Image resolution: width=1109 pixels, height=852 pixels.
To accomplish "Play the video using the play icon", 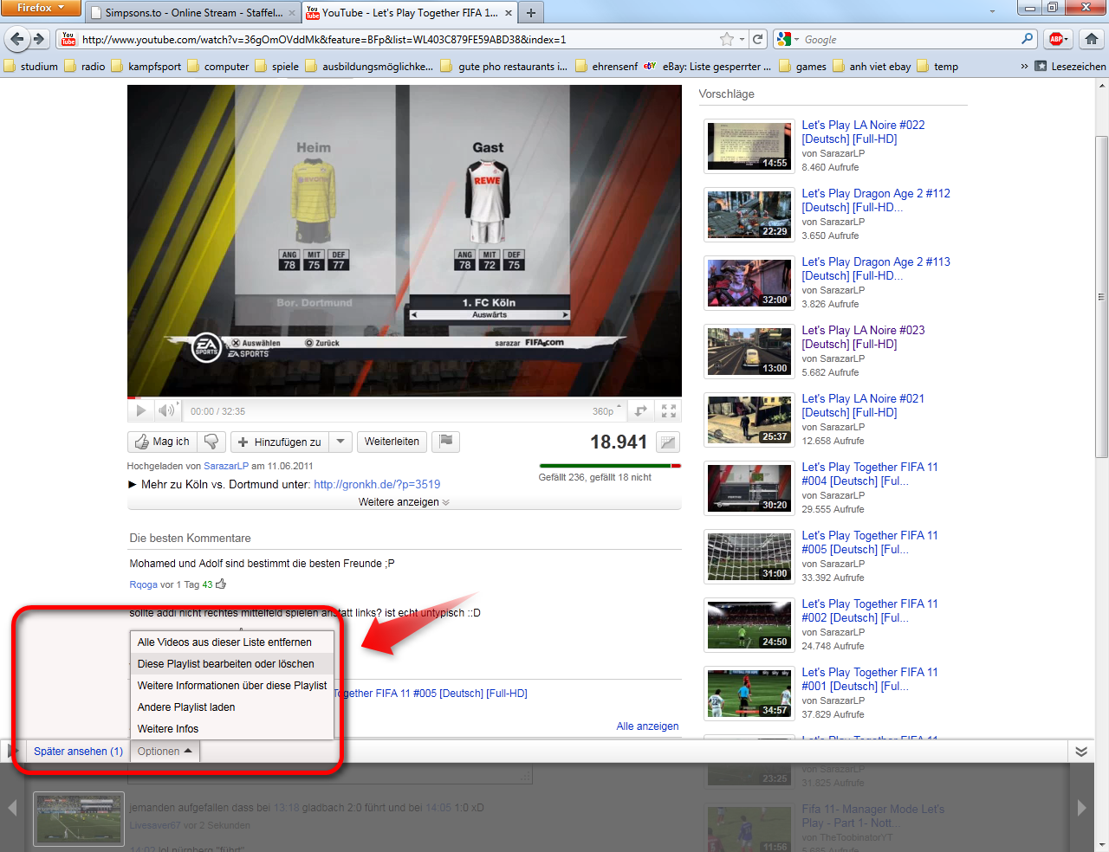I will tap(140, 410).
